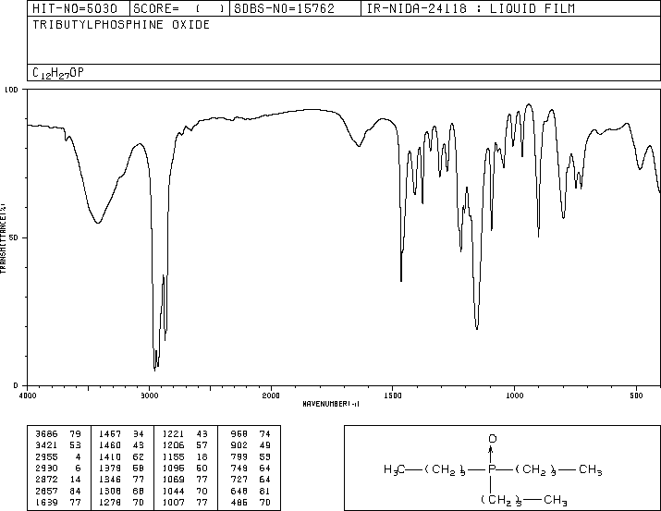Click the 1206 wavenumber in the table
The height and width of the screenshot is (511, 661).
173,445
